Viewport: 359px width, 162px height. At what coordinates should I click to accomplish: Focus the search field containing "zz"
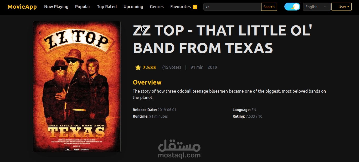[x=232, y=7]
